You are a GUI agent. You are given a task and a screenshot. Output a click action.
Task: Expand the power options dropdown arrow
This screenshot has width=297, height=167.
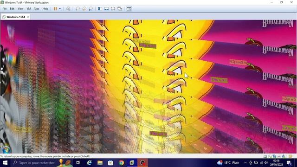coord(60,9)
